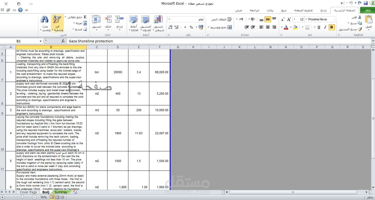
Task: Click the font color red A swatch
Action: 286,27
